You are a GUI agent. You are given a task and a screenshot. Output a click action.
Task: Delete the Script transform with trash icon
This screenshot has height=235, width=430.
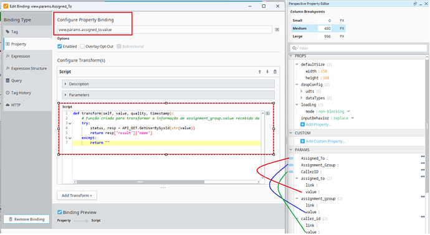[275, 71]
